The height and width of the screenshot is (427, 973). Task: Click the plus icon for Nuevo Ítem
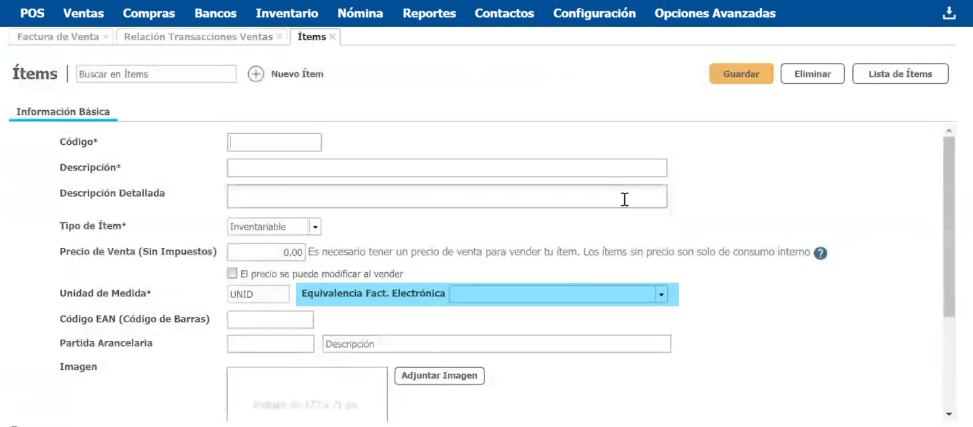pos(255,74)
